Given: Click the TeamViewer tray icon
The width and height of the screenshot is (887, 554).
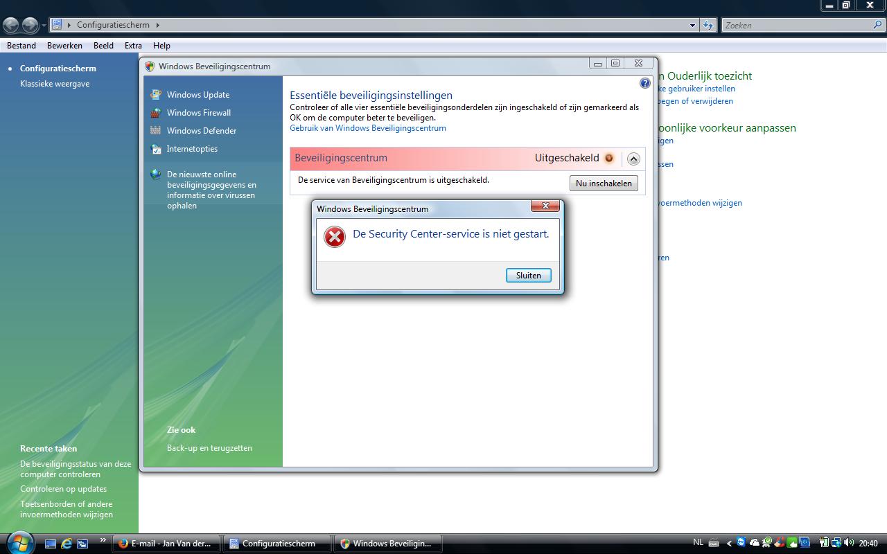Looking at the screenshot, I should tap(741, 542).
